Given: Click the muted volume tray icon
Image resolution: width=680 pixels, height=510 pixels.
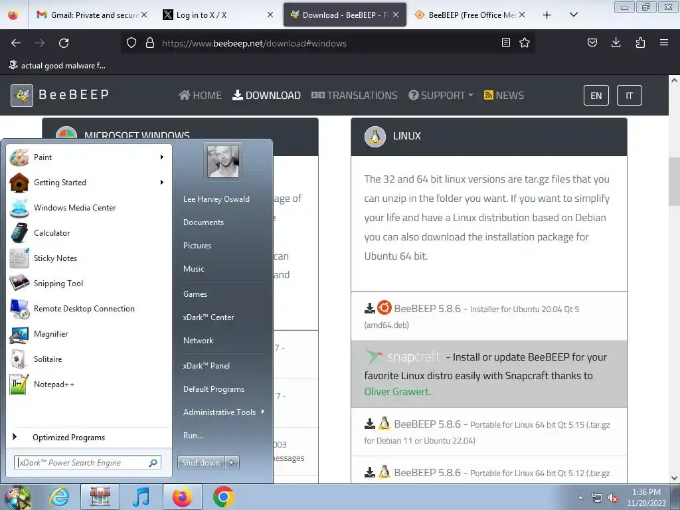Looking at the screenshot, I should (613, 498).
